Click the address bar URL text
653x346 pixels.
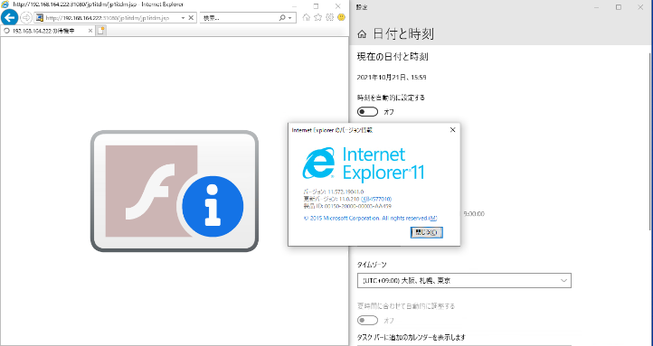(x=108, y=18)
